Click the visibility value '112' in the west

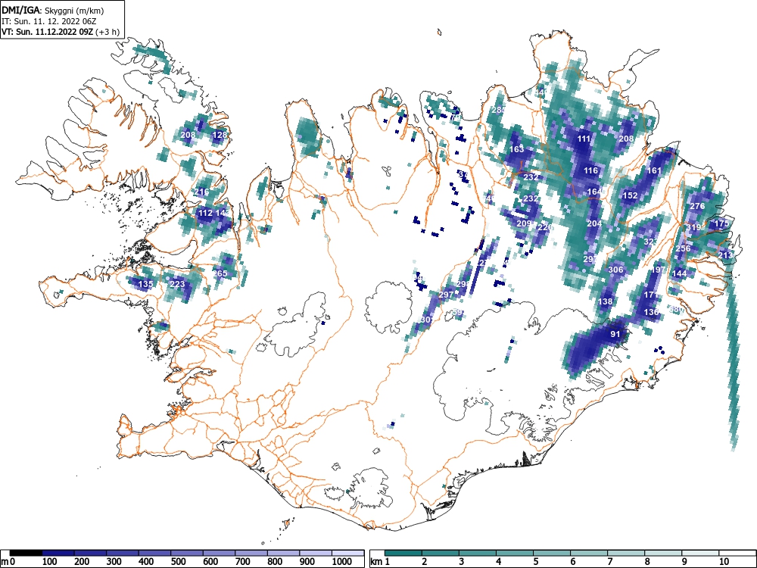(x=205, y=213)
